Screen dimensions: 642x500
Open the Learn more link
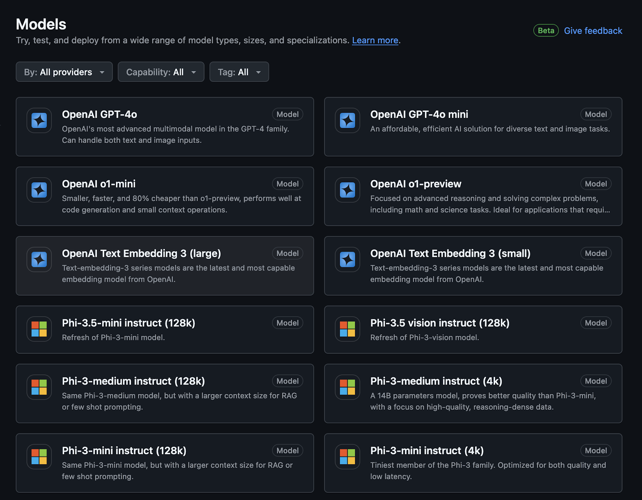click(375, 41)
